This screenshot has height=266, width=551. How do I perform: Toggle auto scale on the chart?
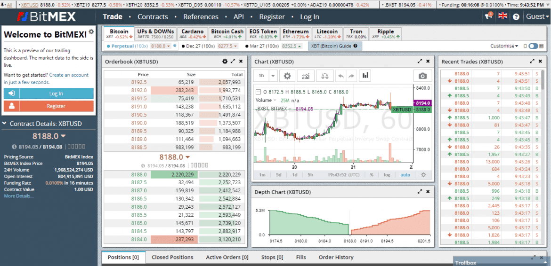pyautogui.click(x=405, y=175)
